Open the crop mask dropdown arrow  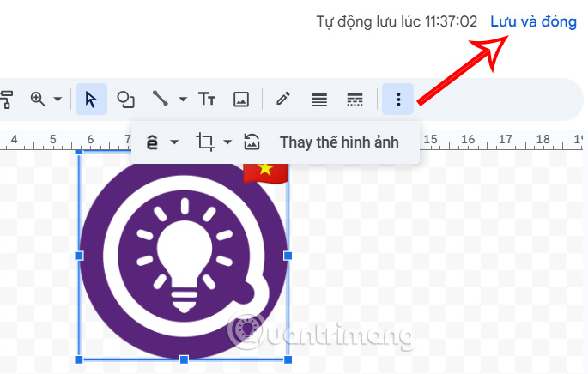coord(227,142)
